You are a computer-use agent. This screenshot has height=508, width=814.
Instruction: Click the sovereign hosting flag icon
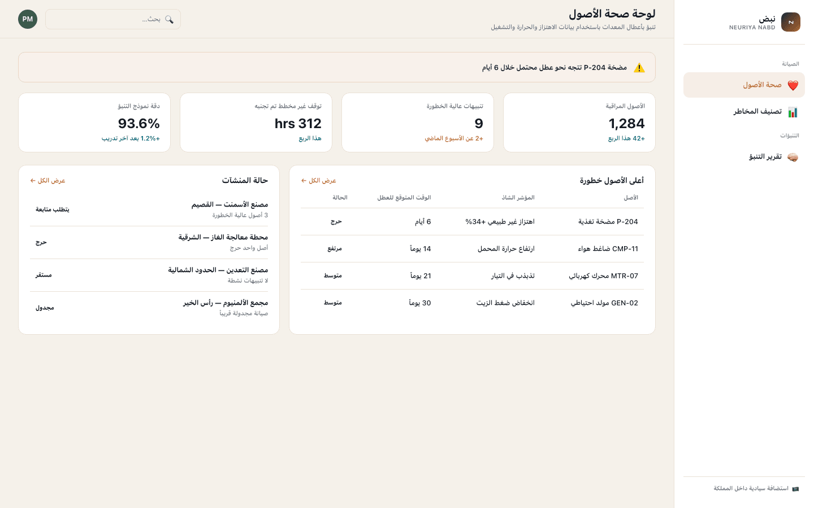(796, 489)
